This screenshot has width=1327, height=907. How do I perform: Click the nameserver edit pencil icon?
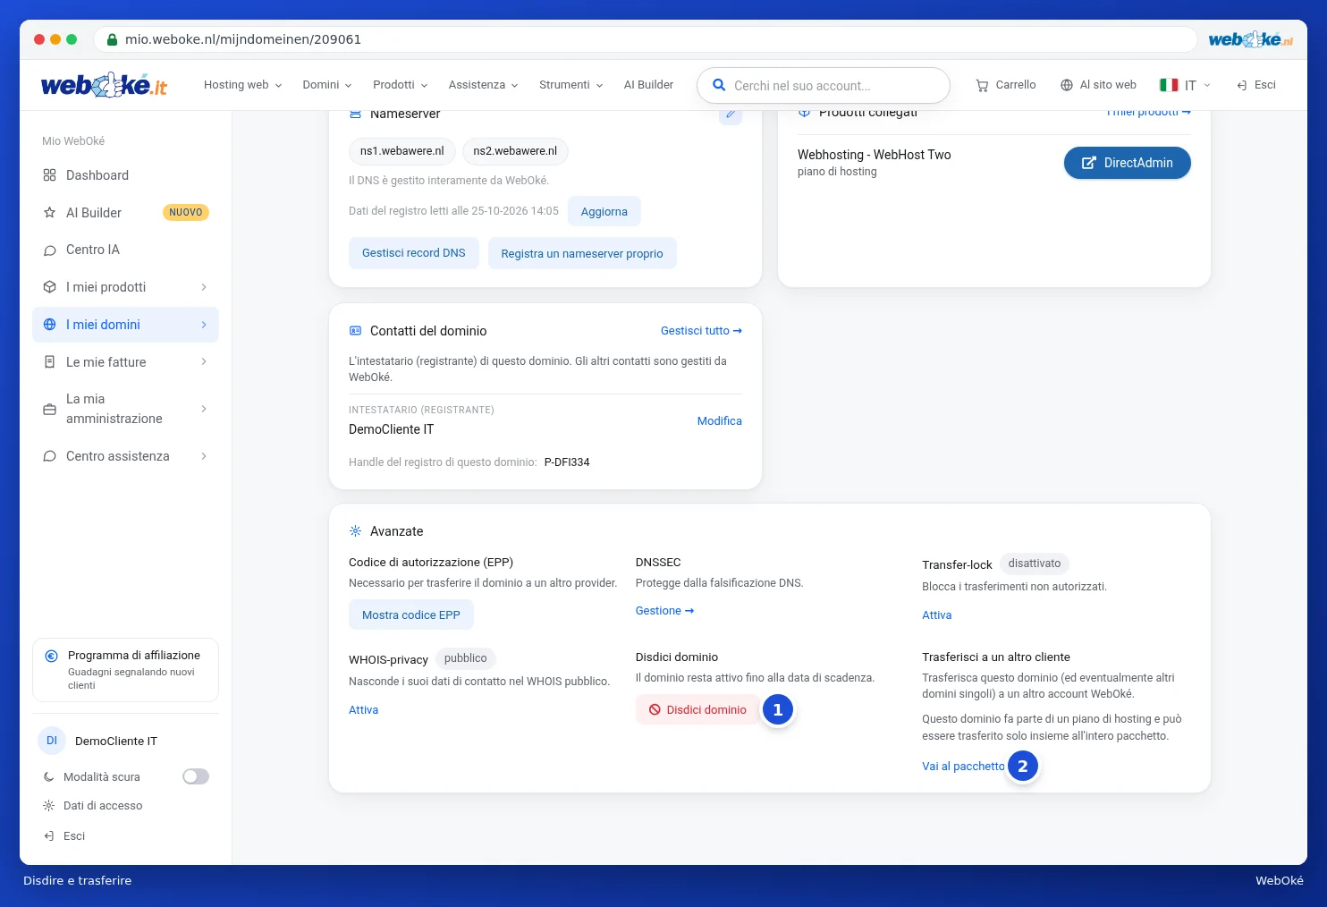tap(731, 114)
